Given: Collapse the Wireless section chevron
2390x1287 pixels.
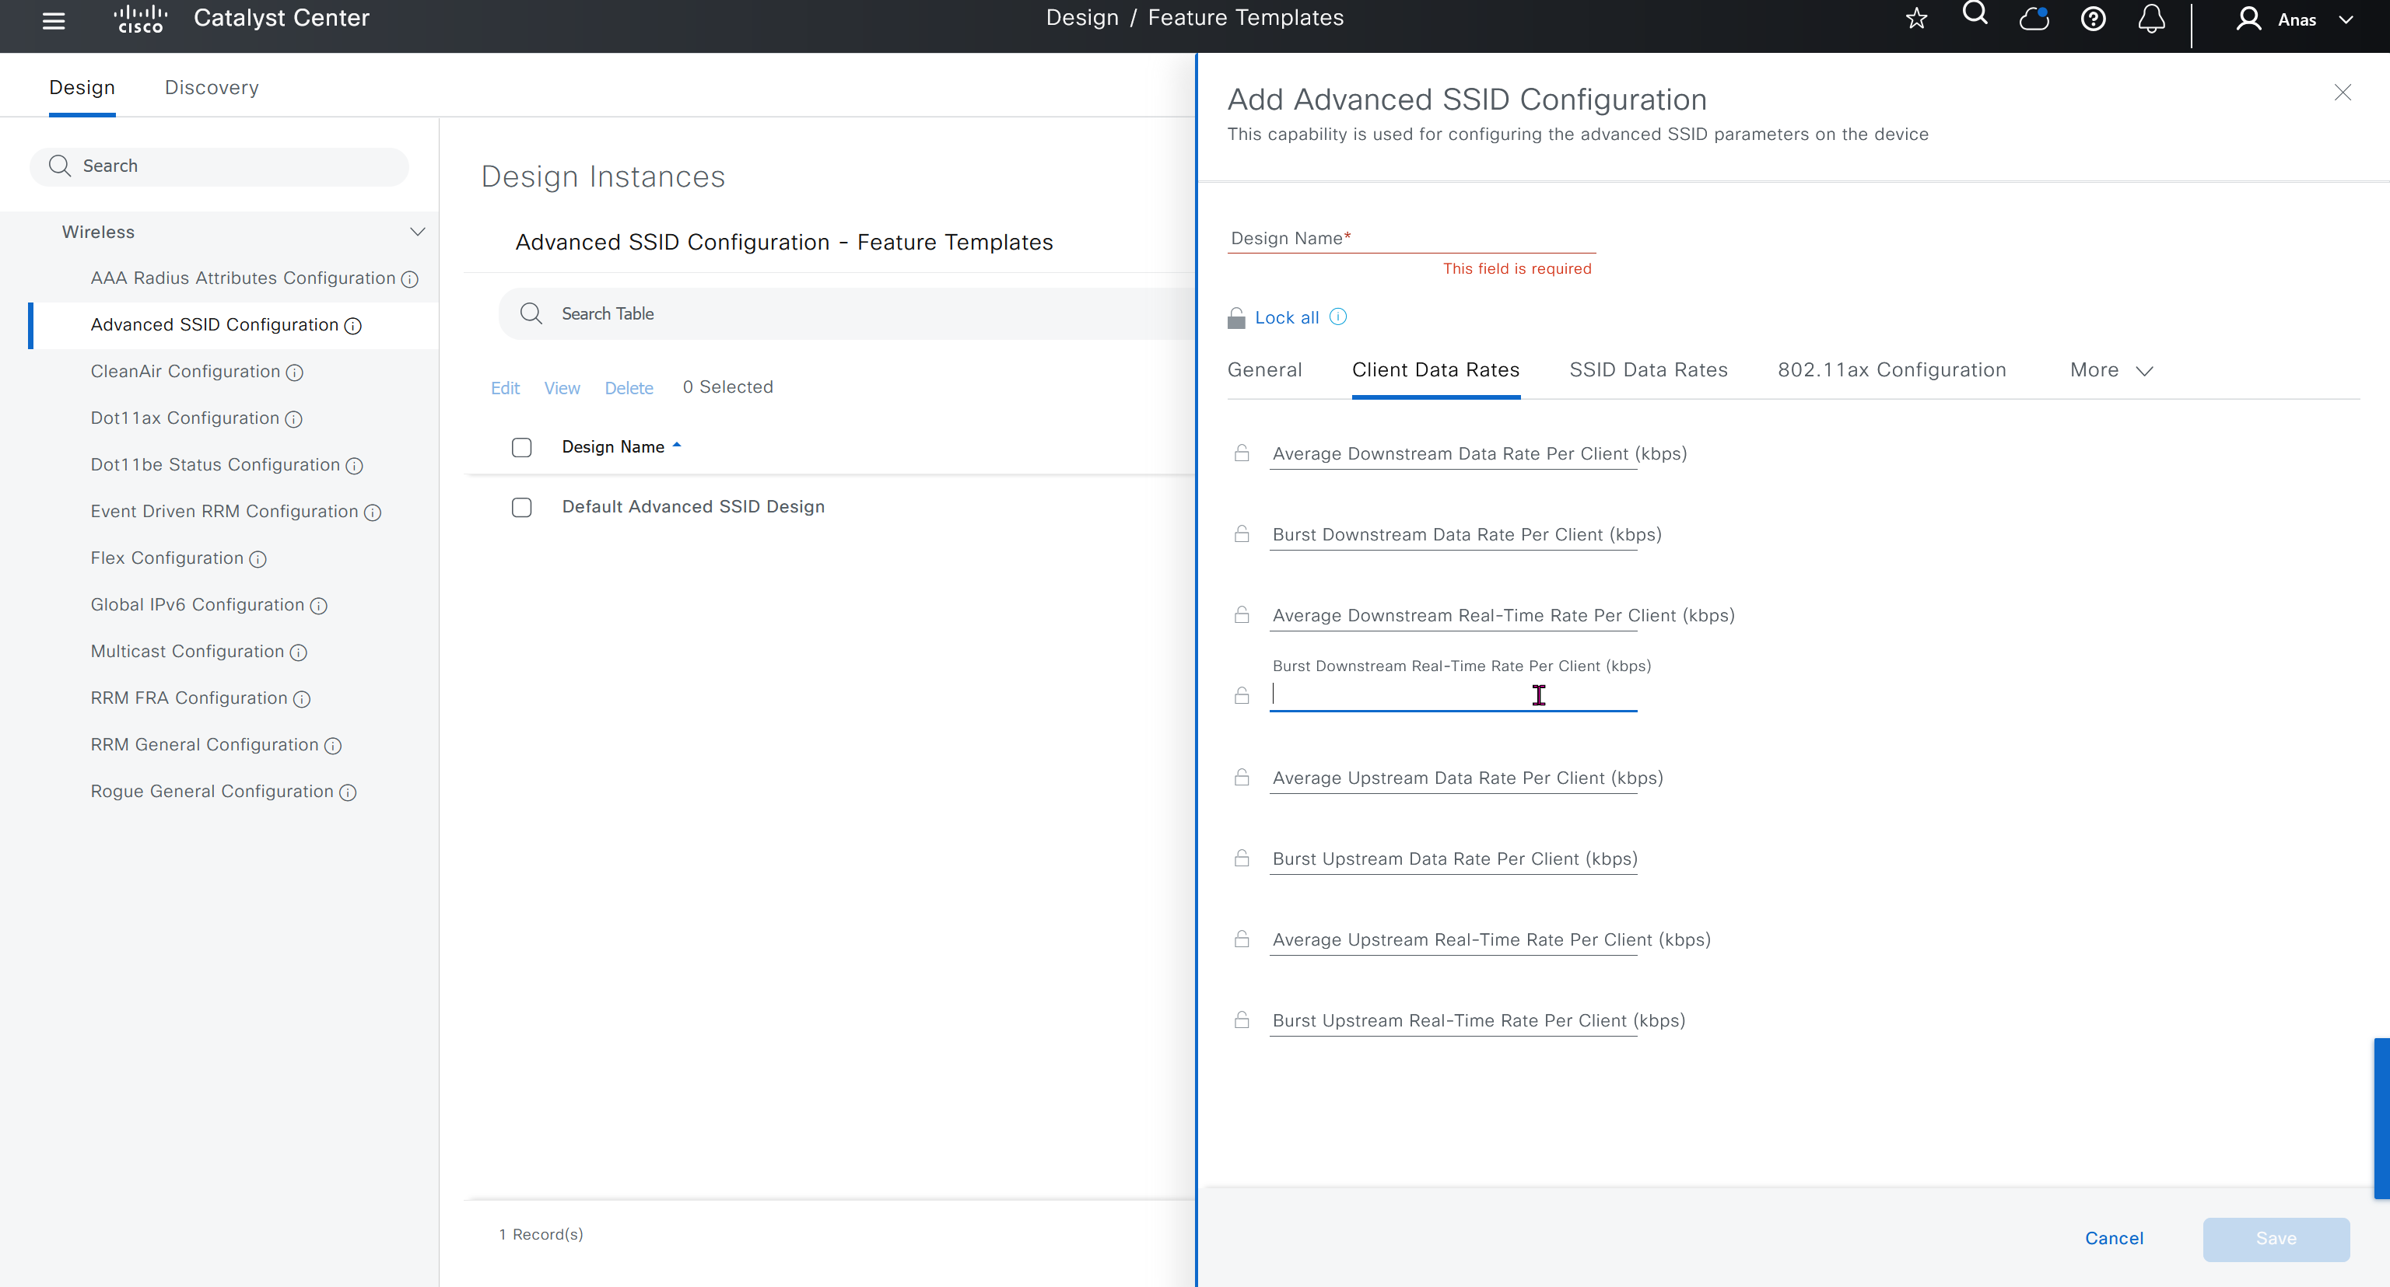Looking at the screenshot, I should [418, 232].
